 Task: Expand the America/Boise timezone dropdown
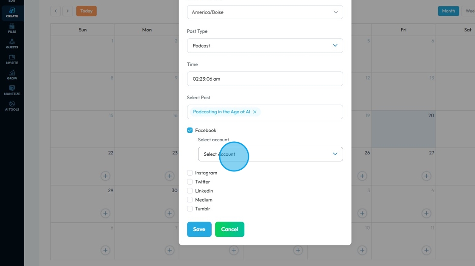[x=265, y=12]
